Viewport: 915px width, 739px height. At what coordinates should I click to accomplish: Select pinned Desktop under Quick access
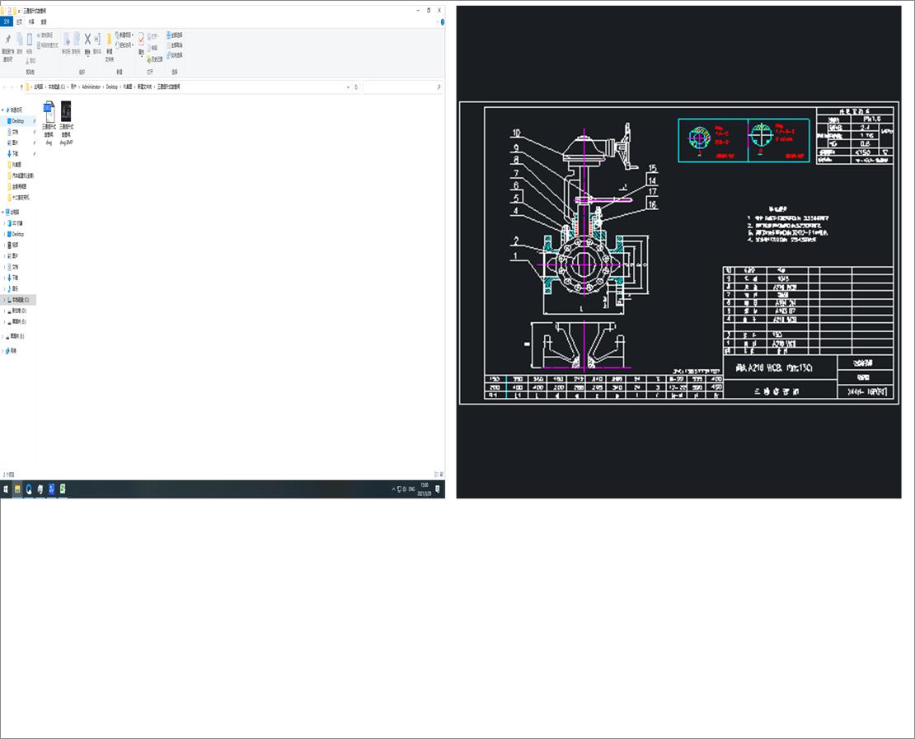[x=17, y=121]
